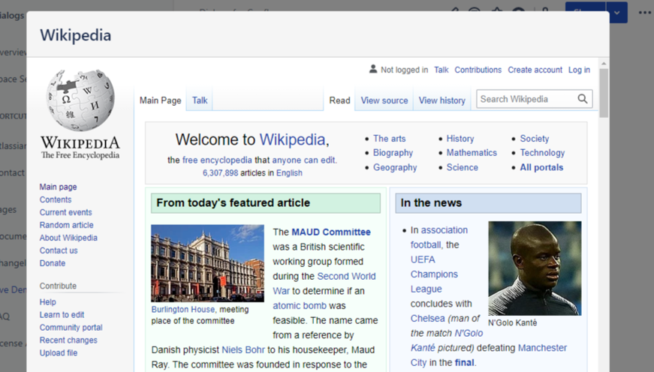Go to Random article in sidebar
654x372 pixels.
tap(66, 225)
